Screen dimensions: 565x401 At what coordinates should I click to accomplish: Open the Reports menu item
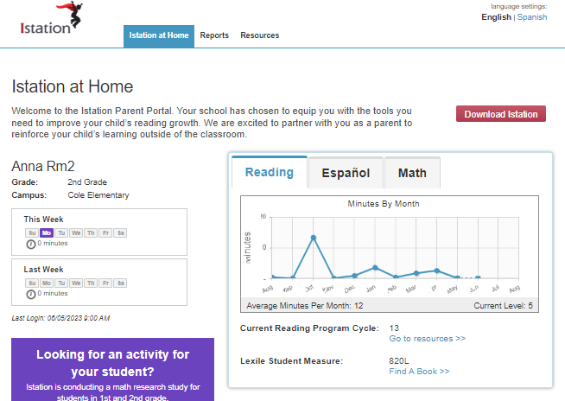click(214, 35)
